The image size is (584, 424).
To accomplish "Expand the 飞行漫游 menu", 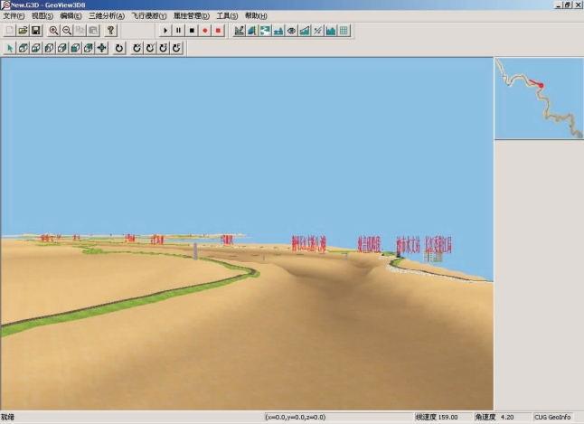I will 148,16.
